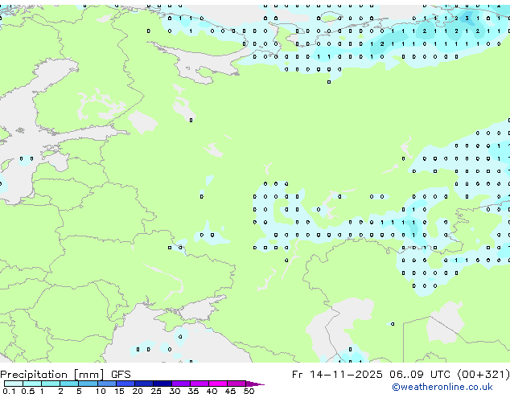The width and height of the screenshot is (510, 394).
Task: Click the 30–35 mm purple swatch
Action: [181, 384]
